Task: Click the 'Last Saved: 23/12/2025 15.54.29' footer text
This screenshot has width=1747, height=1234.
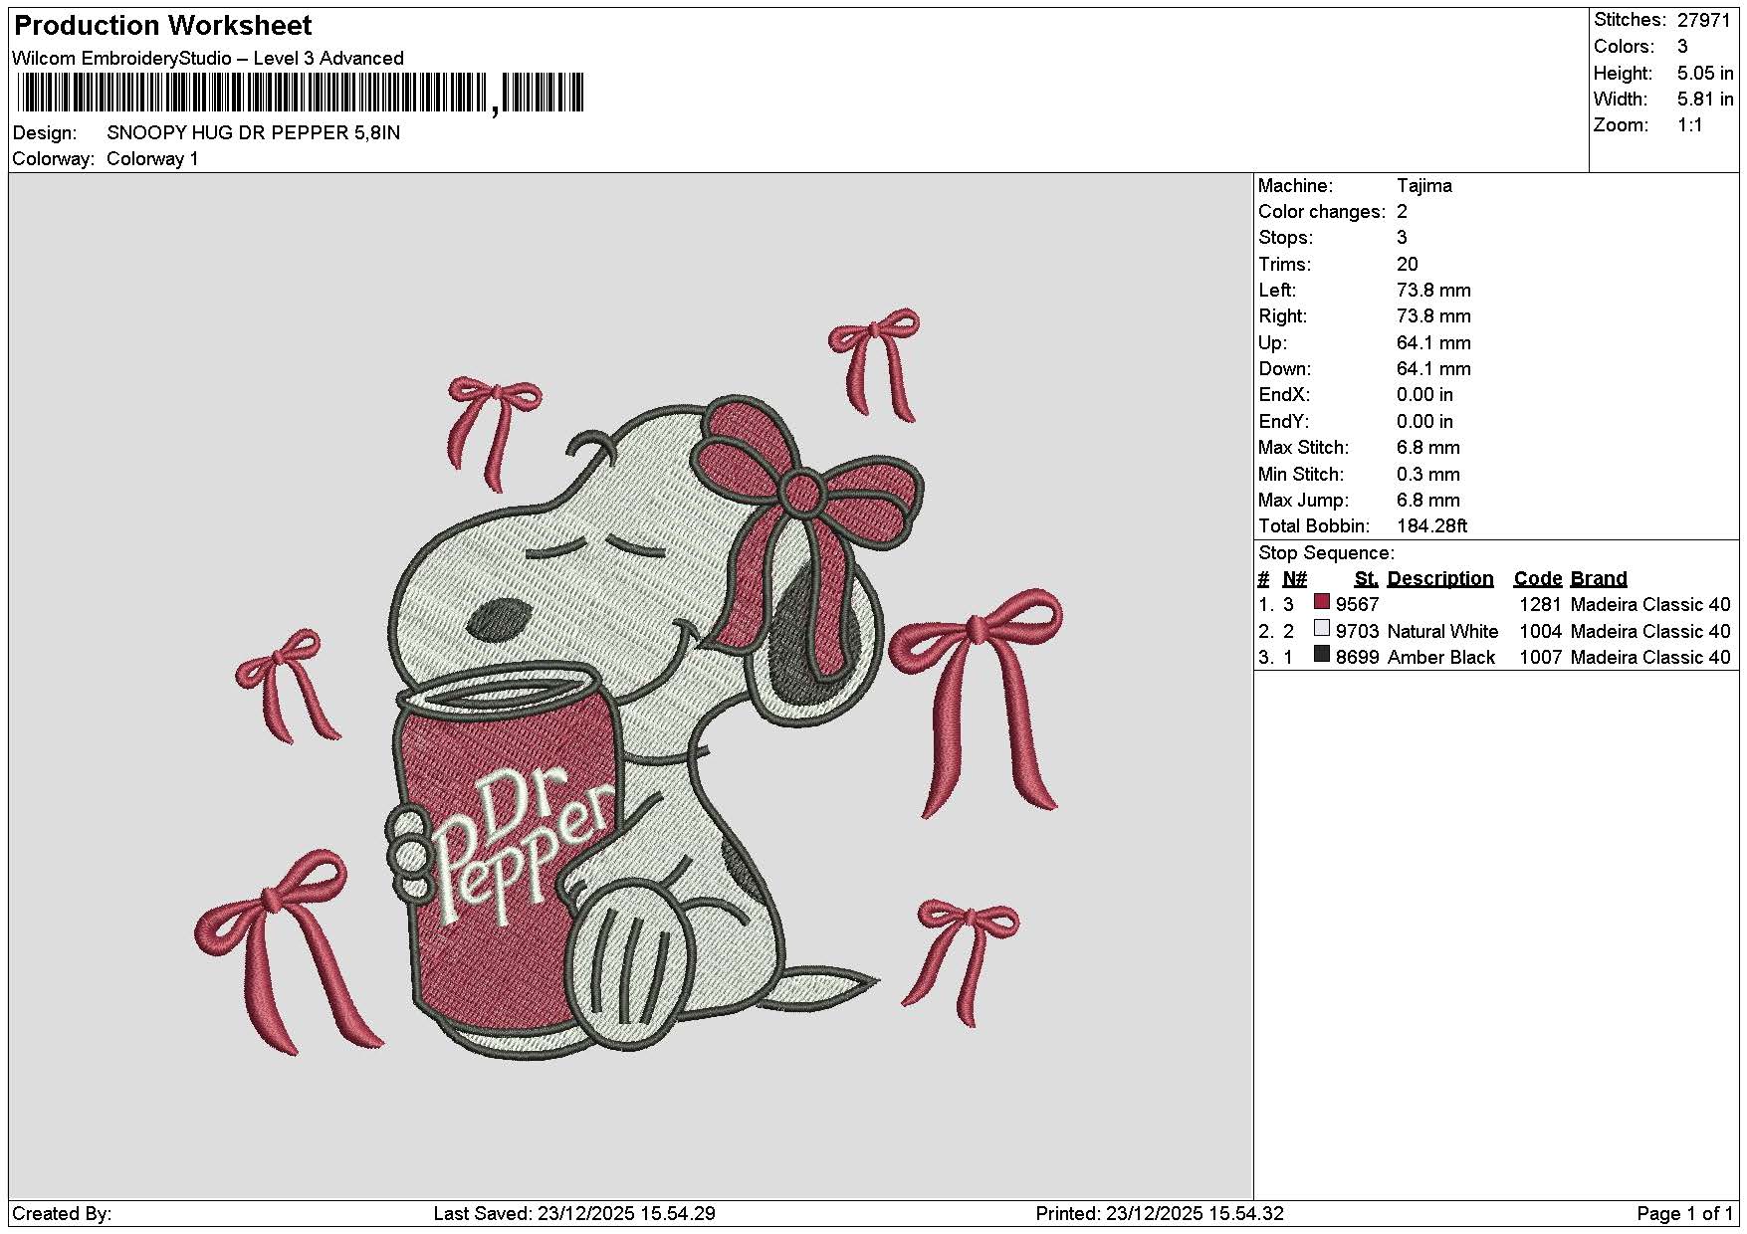Action: pyautogui.click(x=574, y=1214)
